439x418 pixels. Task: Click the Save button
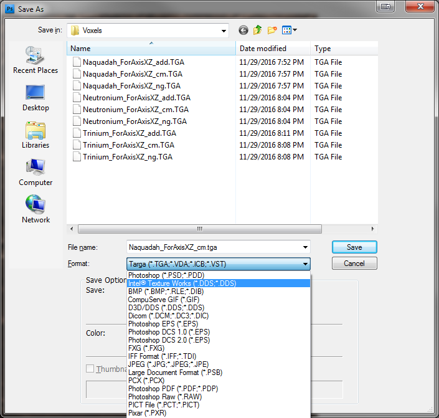coord(354,247)
